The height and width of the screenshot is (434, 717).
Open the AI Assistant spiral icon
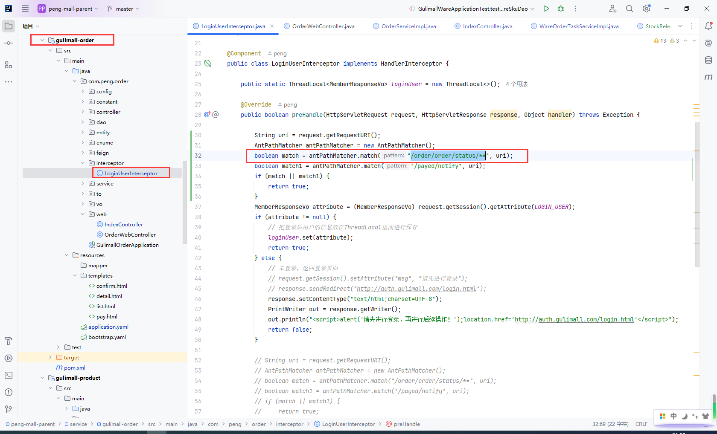[x=708, y=43]
